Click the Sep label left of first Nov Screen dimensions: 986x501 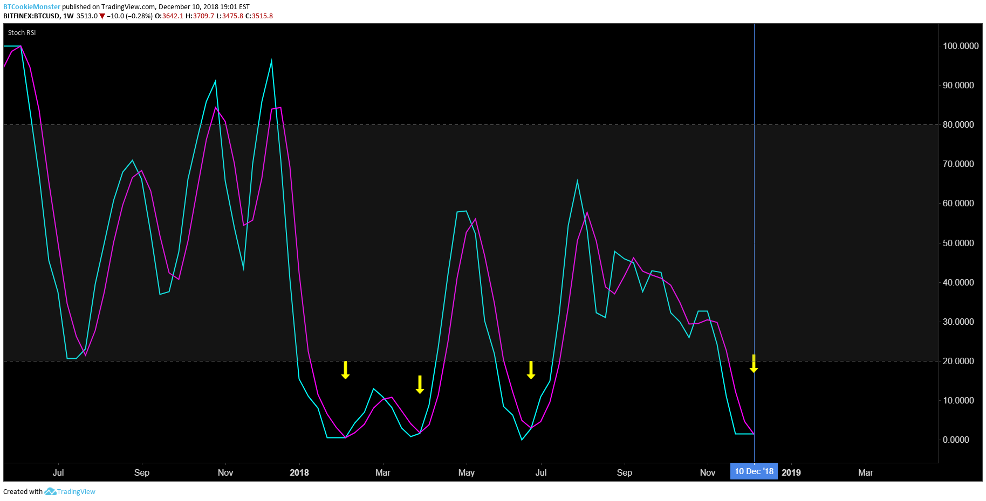tap(142, 472)
